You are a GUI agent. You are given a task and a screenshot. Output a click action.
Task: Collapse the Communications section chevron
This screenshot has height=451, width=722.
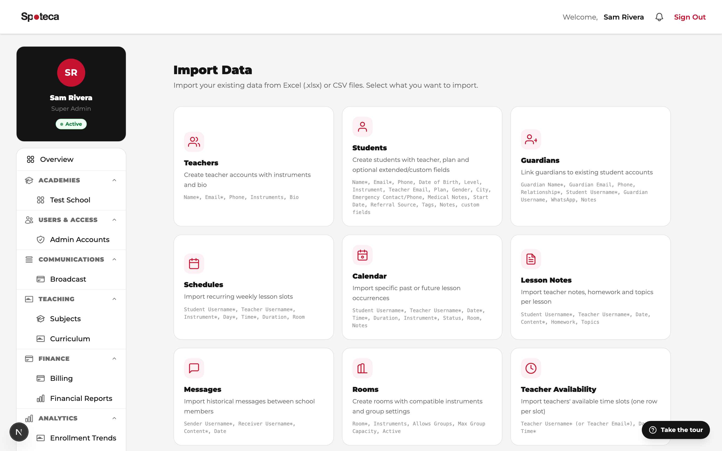pos(114,260)
